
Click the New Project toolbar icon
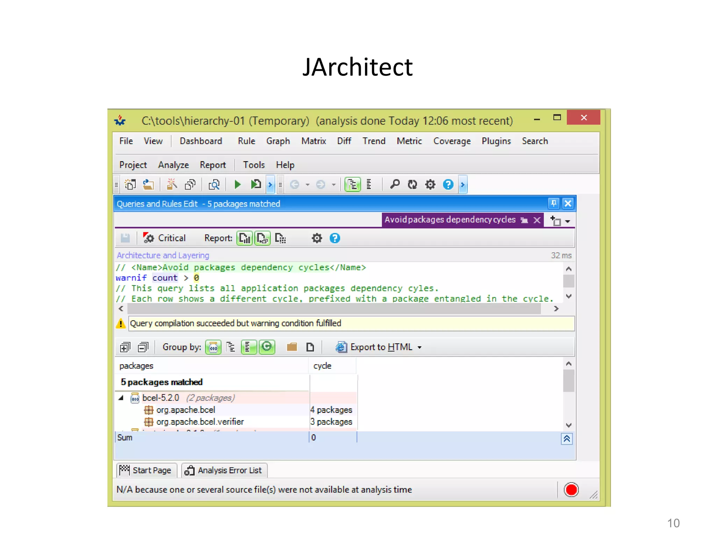pos(130,184)
